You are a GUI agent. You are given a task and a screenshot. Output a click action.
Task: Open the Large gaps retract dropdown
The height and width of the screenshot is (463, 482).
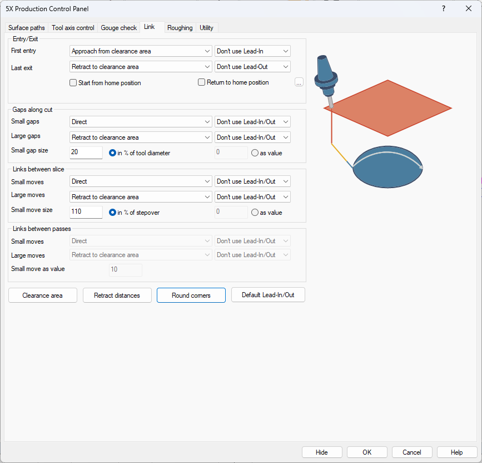click(x=141, y=137)
